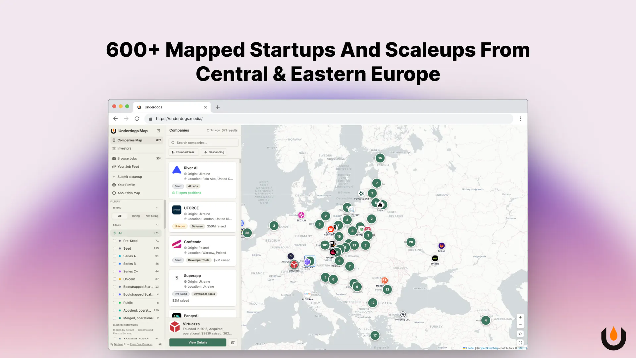Go to Investors in the sidebar
This screenshot has width=636, height=358.
(x=136, y=149)
